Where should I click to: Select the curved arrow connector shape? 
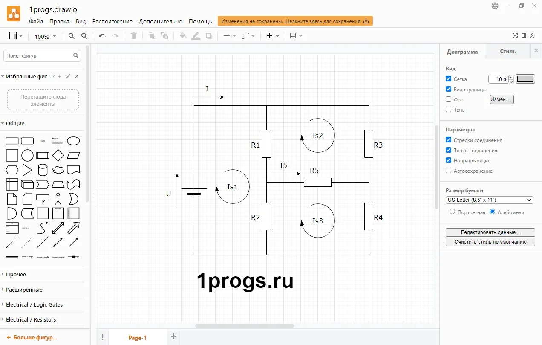43,228
